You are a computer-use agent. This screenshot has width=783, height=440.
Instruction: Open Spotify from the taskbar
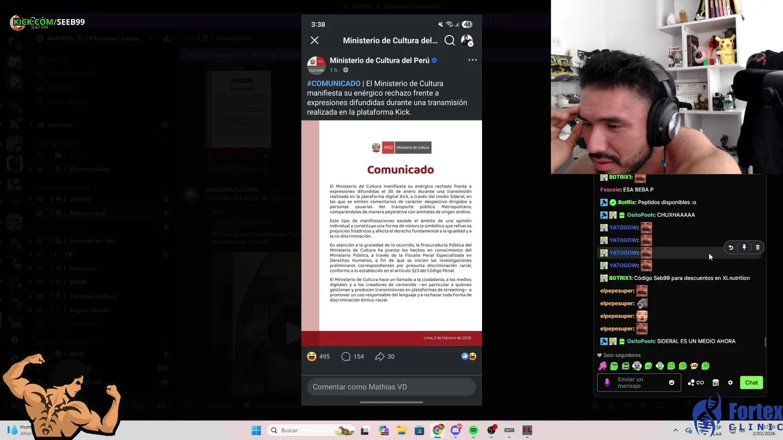[x=473, y=430]
